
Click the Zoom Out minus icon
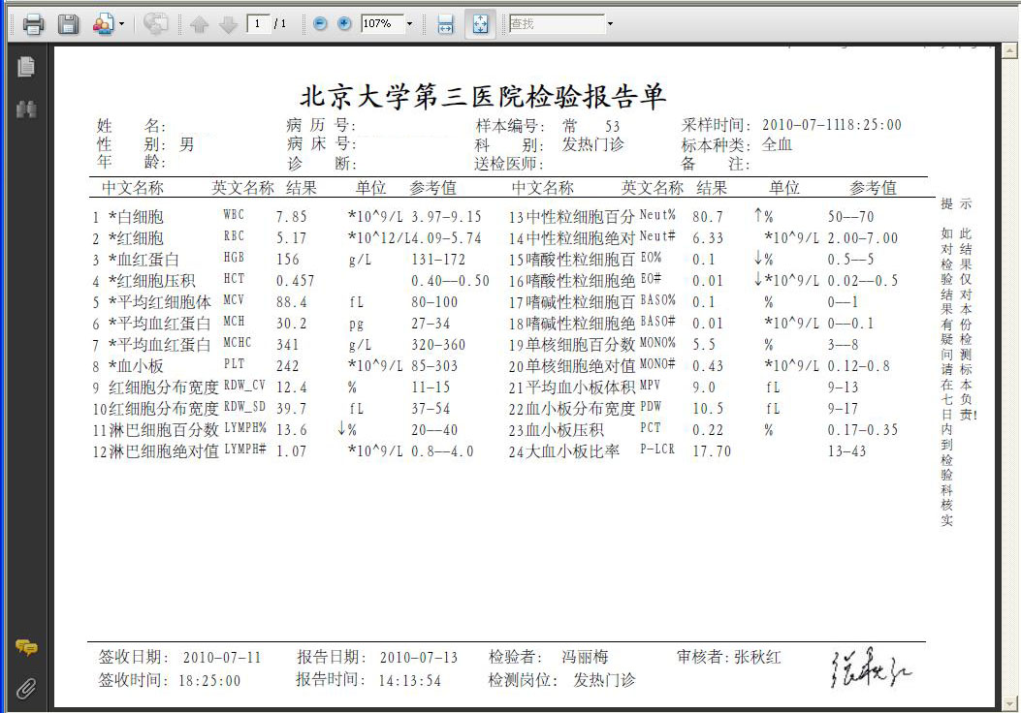click(318, 23)
